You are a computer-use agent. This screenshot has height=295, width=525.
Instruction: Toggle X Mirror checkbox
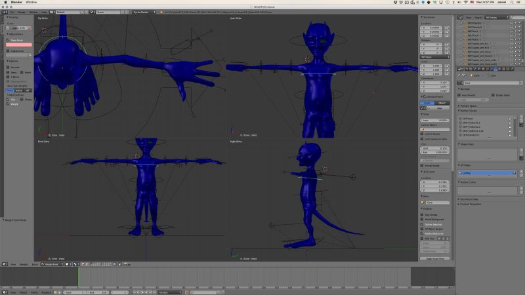click(x=8, y=77)
